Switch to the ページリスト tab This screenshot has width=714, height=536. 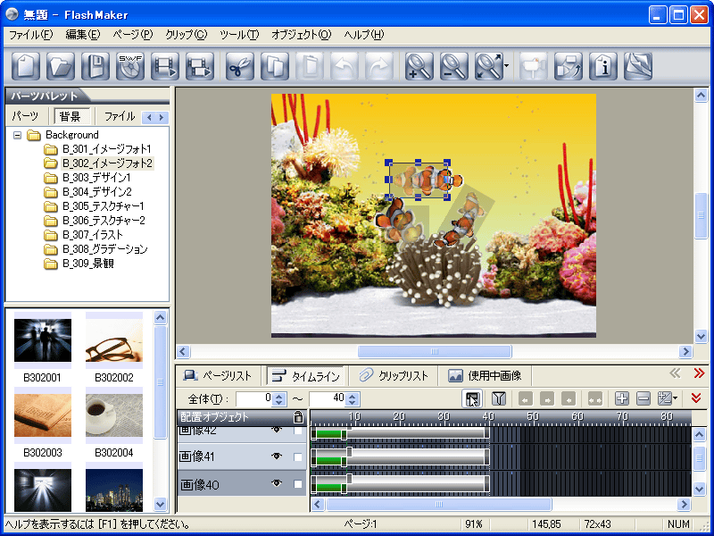(x=218, y=375)
